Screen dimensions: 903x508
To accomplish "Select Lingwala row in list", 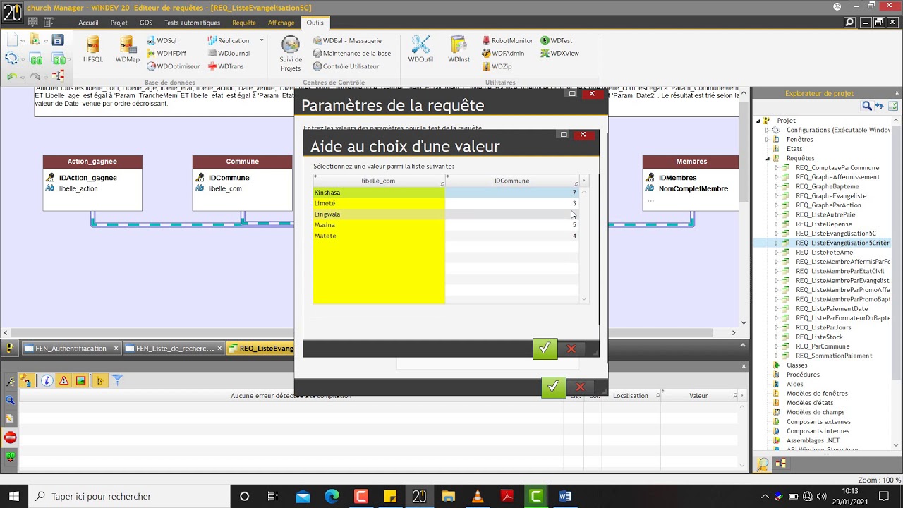I will [446, 214].
